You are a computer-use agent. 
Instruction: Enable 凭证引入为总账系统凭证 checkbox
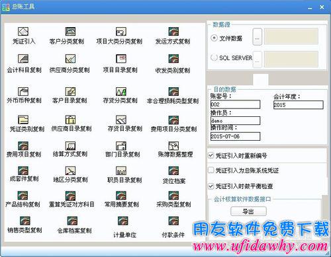point(211,170)
